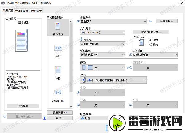Click info icon beside 输入纸盘 dropdown

[131, 55]
